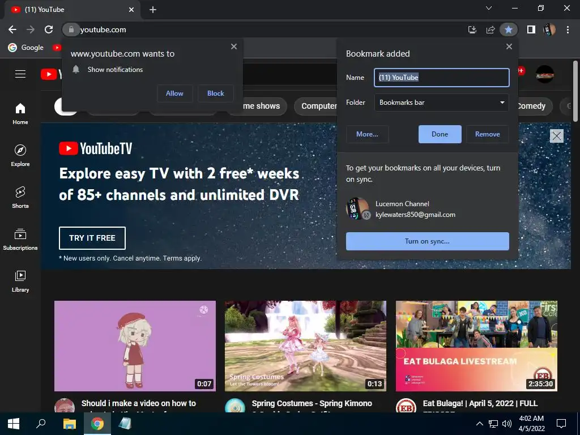Open the network icon in system tray
The image size is (580, 435).
[x=493, y=424]
